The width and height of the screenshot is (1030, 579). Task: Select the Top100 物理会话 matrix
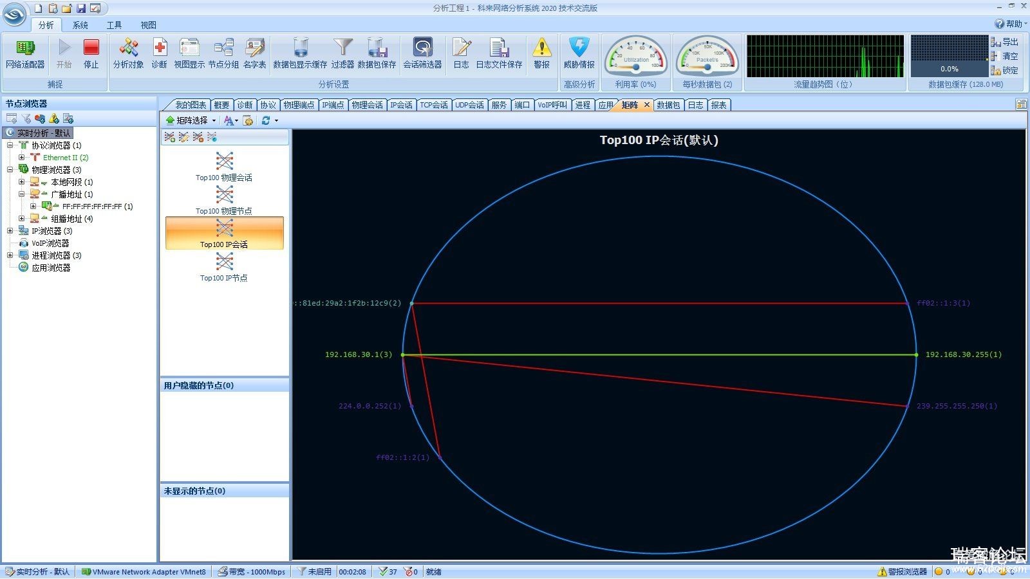224,167
